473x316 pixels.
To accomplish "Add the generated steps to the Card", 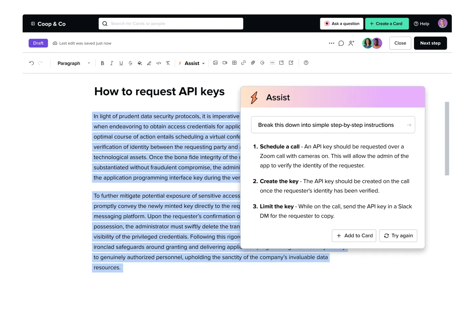I will click(x=354, y=236).
